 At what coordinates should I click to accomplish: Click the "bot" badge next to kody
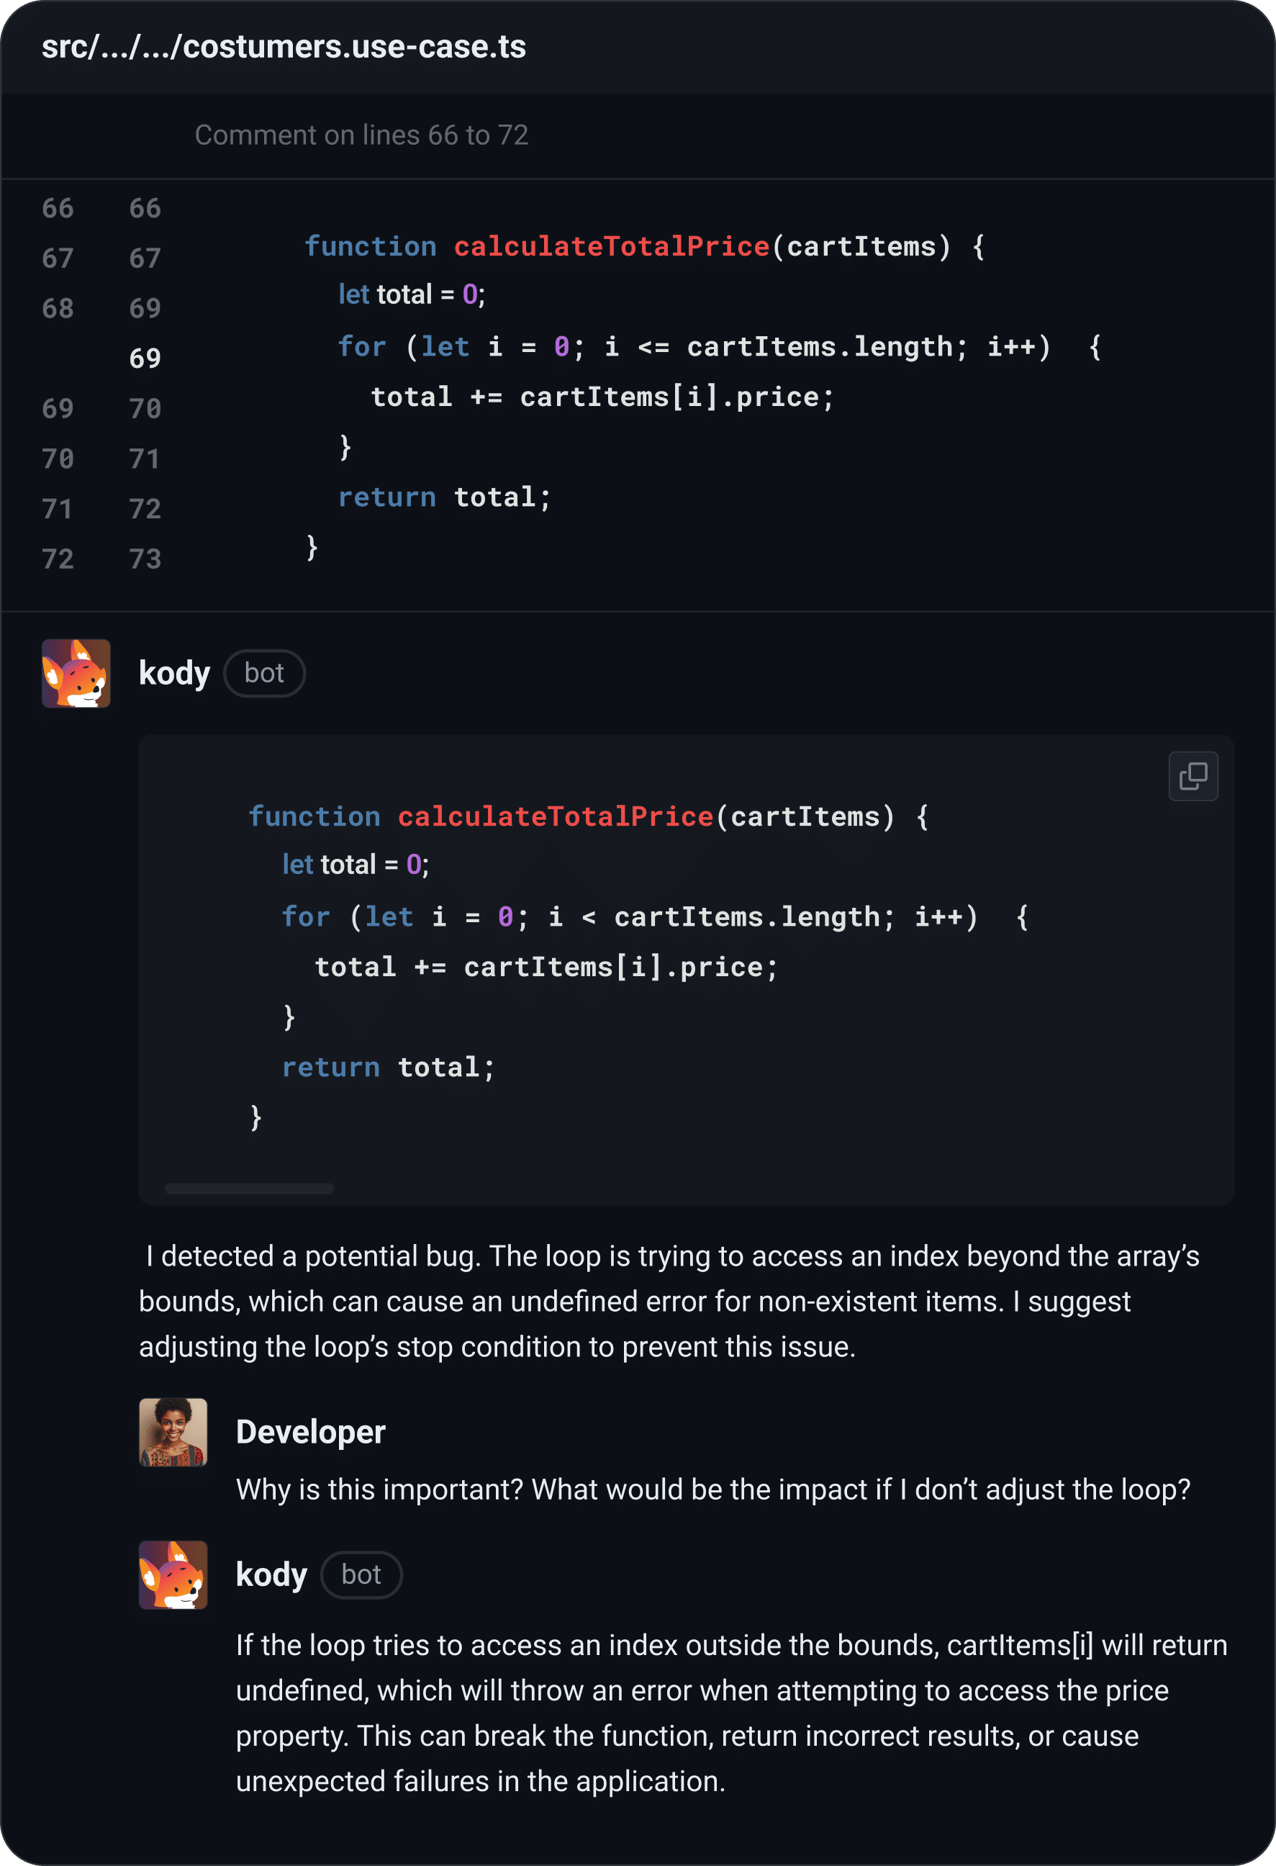coord(264,673)
